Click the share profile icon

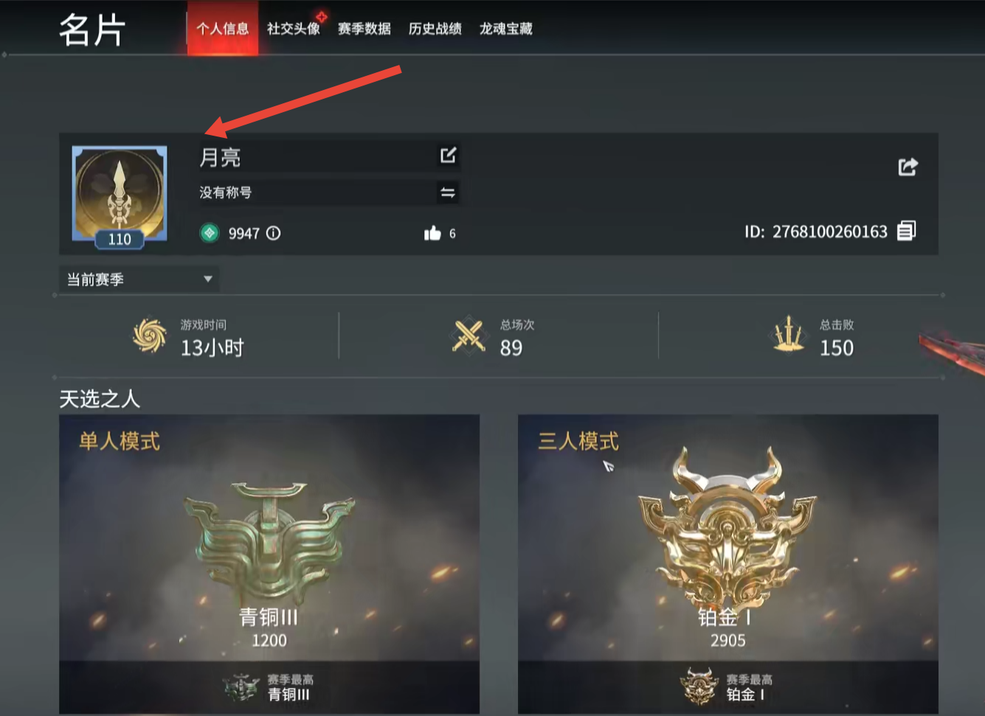pyautogui.click(x=908, y=167)
